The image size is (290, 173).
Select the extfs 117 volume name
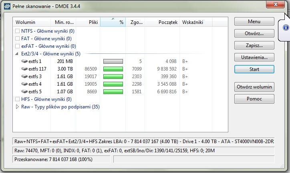pos(37,69)
